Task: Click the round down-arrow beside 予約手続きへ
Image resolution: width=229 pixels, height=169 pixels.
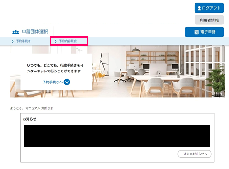Action: click(67, 82)
